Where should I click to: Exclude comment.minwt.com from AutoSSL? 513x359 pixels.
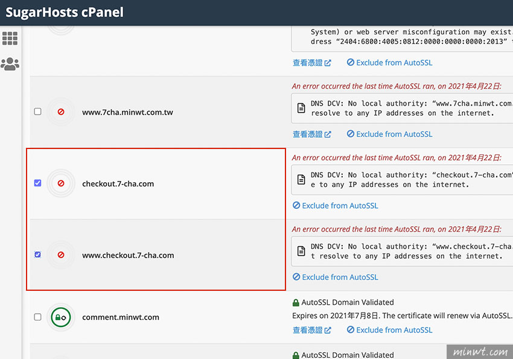click(389, 330)
